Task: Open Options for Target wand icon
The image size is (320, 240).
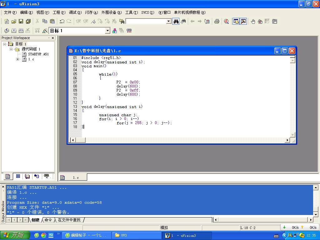Action: click(x=45, y=31)
